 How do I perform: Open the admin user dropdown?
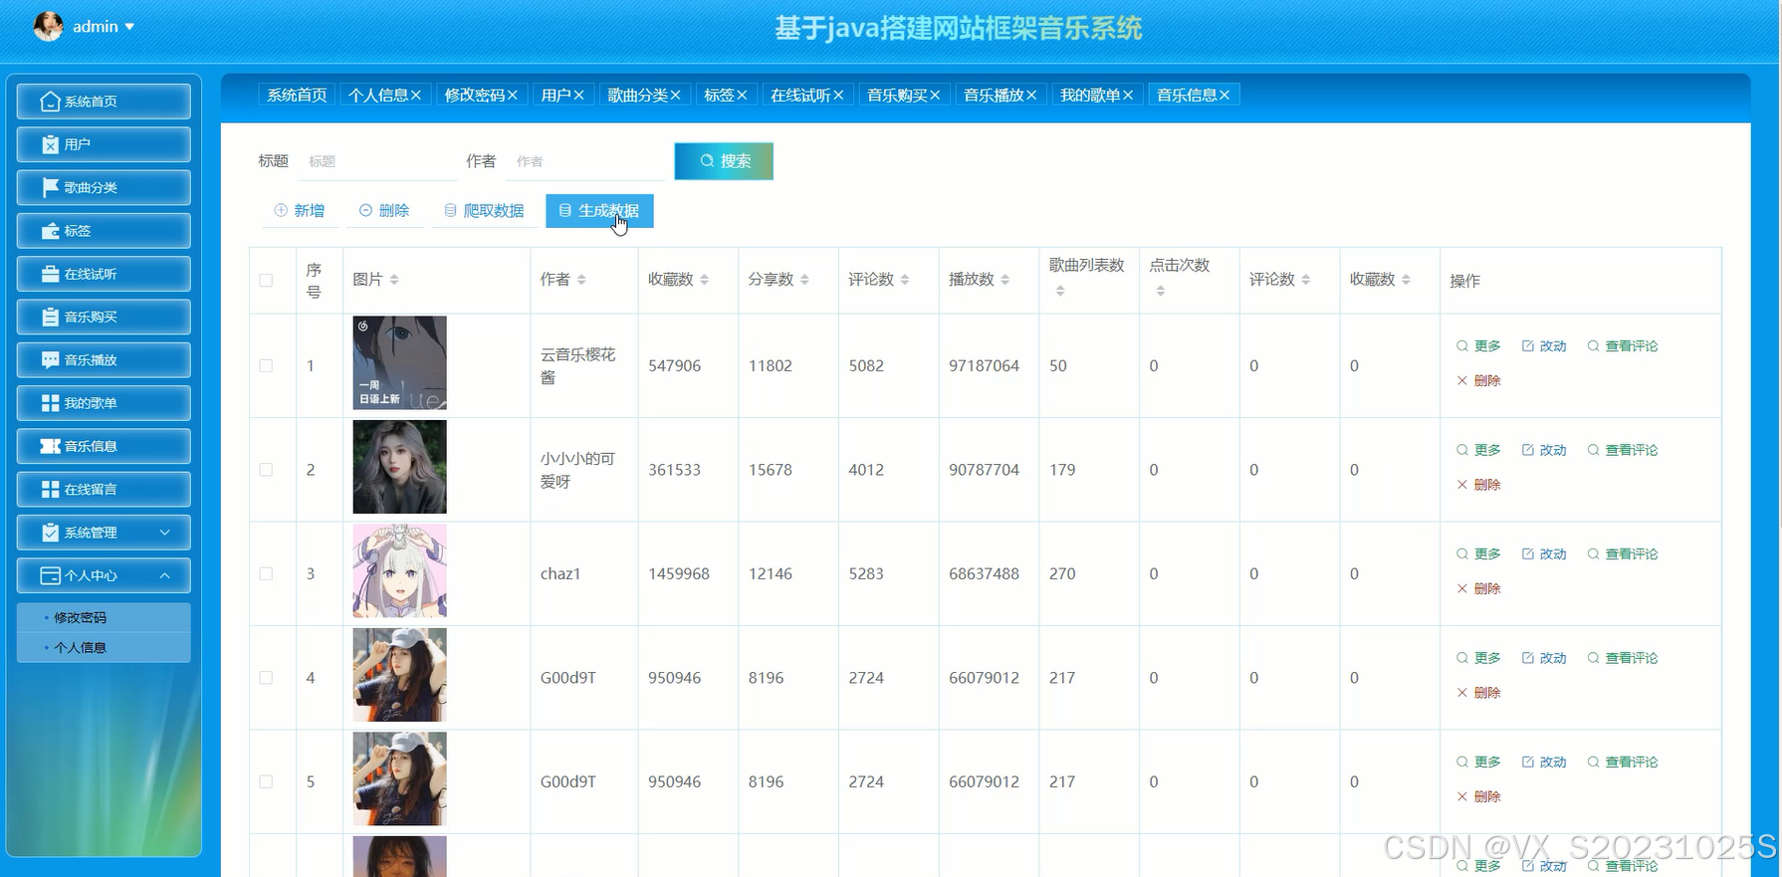104,27
